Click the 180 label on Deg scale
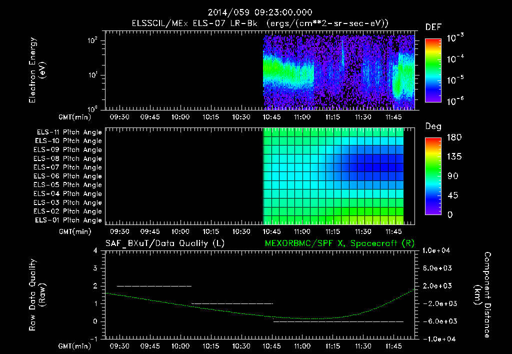Screen dimensions: 512x354 point(454,137)
